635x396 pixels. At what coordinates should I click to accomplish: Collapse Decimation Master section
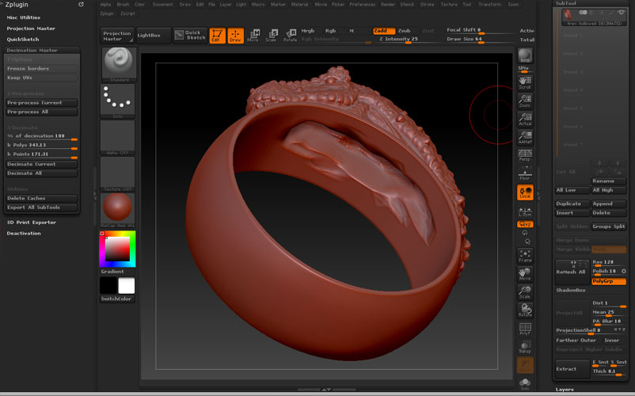pos(32,50)
